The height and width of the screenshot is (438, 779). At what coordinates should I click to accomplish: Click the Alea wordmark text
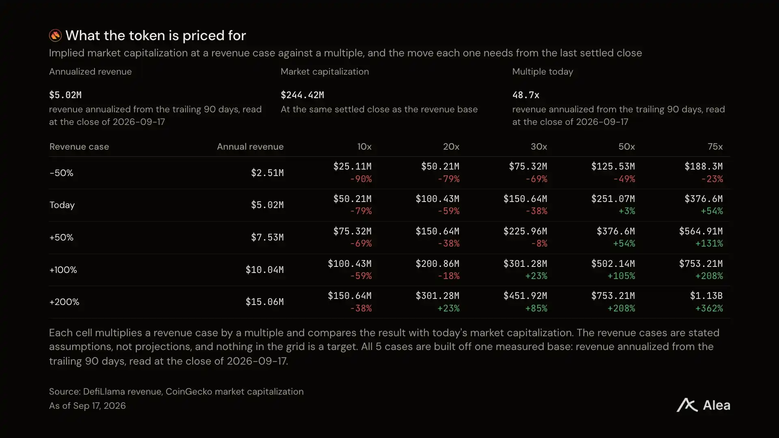click(x=716, y=405)
